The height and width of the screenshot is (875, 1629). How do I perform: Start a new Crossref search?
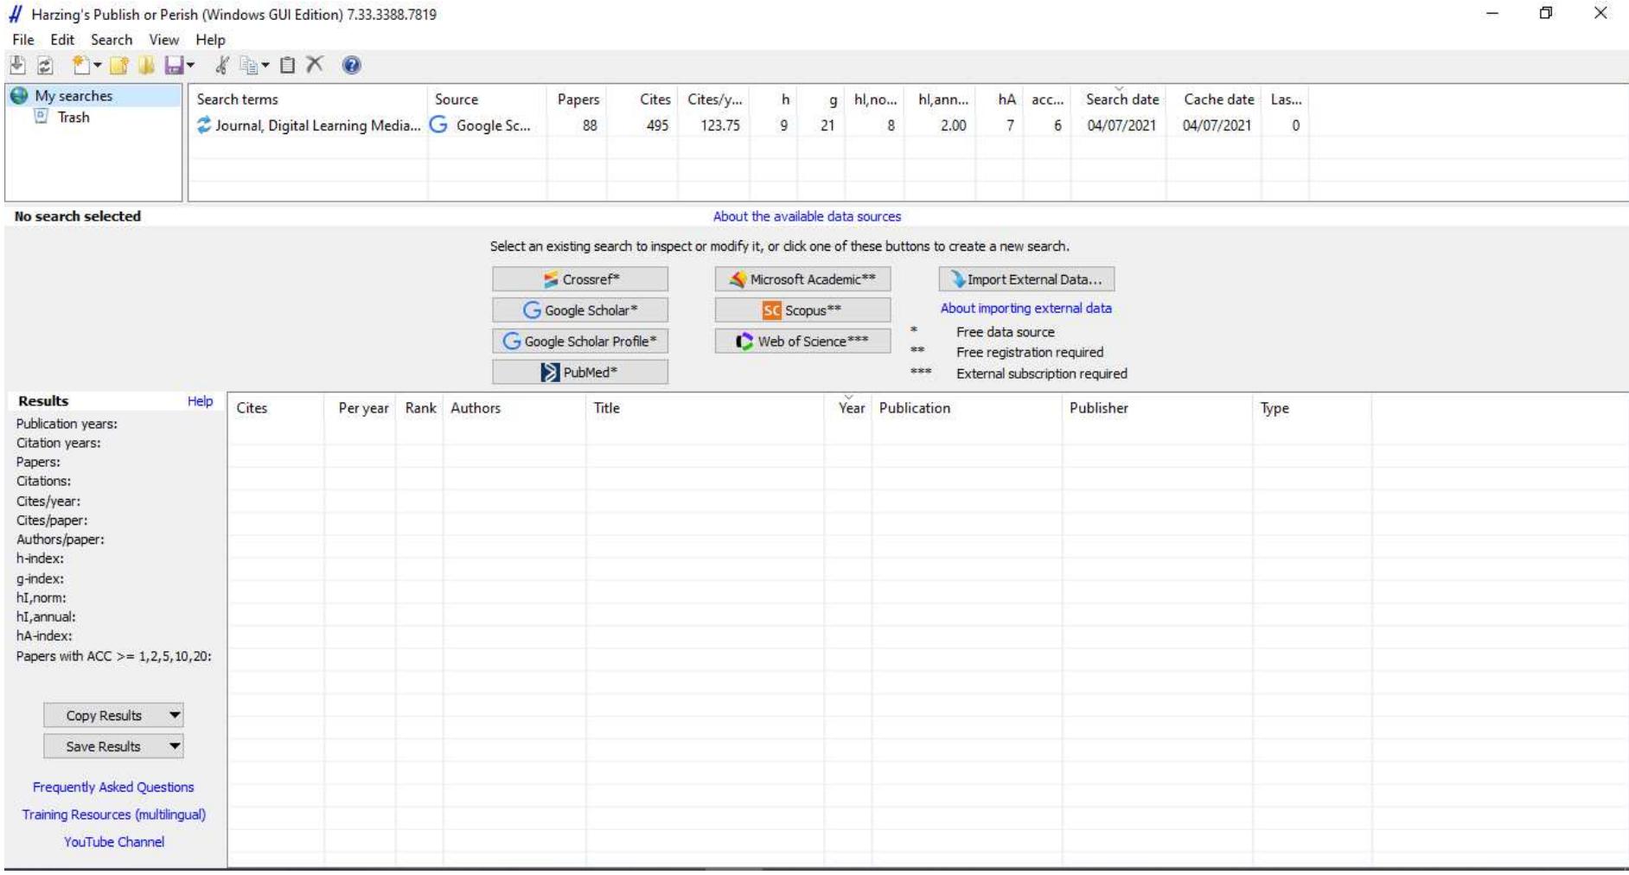(x=580, y=279)
